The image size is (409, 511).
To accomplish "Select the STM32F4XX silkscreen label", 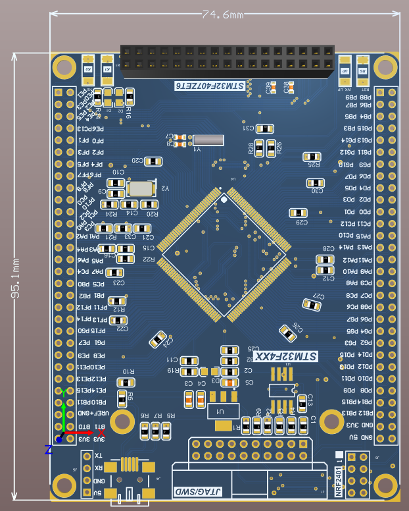I will [x=285, y=356].
